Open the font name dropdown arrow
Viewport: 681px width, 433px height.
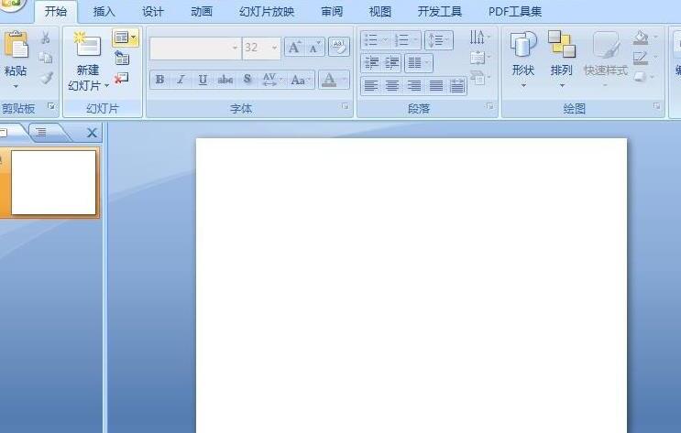pos(235,48)
